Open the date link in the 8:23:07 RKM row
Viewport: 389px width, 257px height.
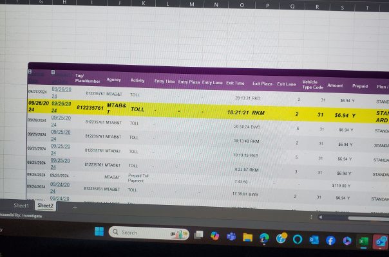pyautogui.click(x=60, y=164)
